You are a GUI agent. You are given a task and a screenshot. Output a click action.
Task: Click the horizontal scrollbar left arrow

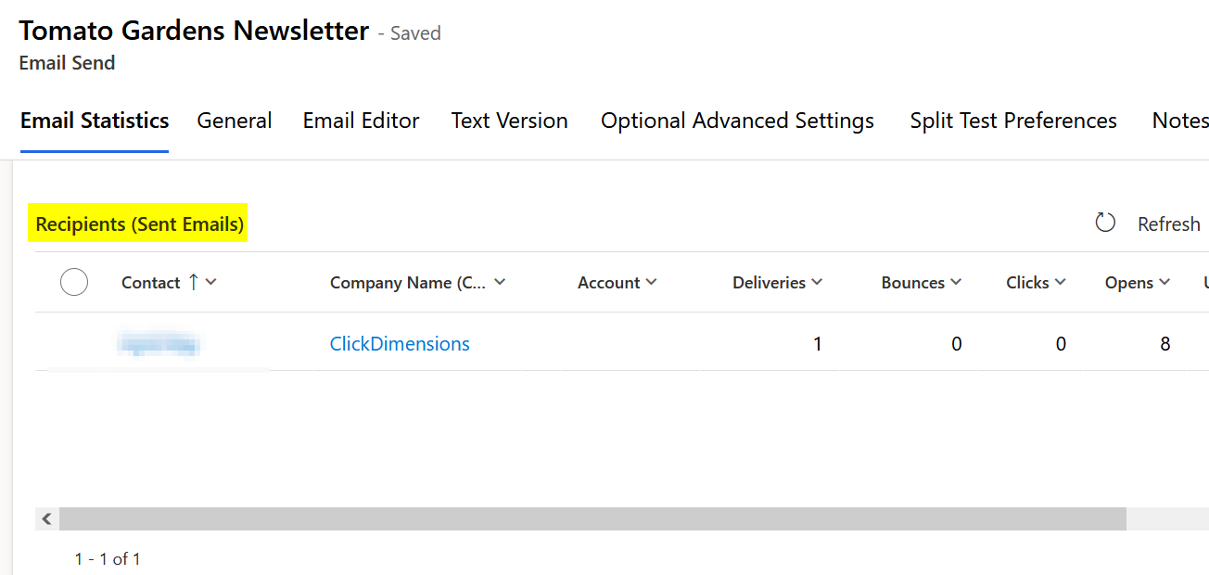pos(46,518)
